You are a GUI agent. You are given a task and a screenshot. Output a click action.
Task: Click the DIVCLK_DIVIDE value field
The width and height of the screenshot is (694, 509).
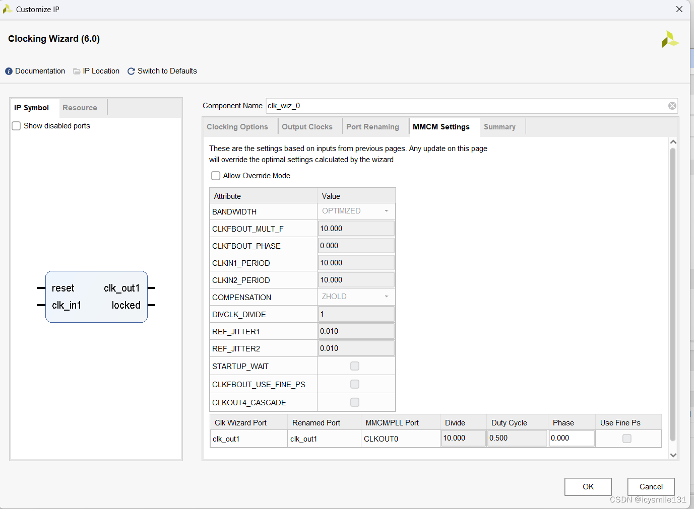[356, 314]
